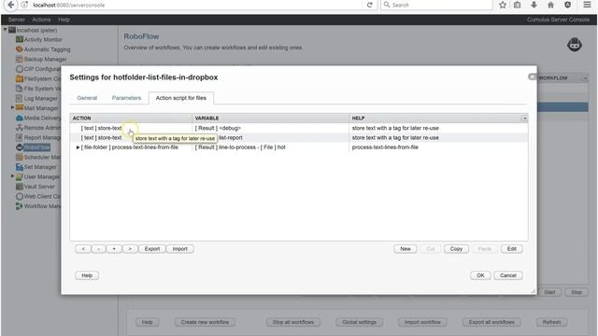The width and height of the screenshot is (598, 336).
Task: Select the first store-text row with debug variable
Action: pos(299,128)
